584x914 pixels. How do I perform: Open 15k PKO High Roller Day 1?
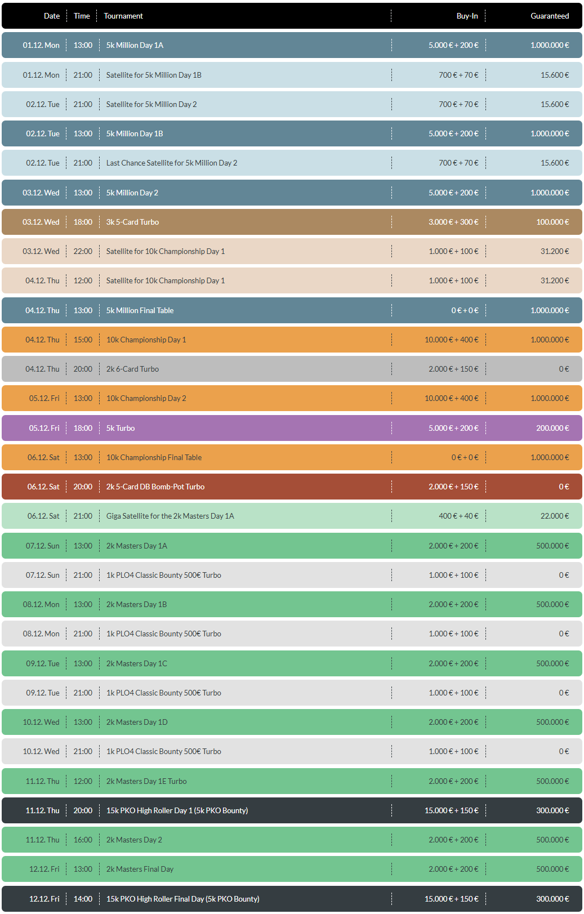click(x=177, y=810)
